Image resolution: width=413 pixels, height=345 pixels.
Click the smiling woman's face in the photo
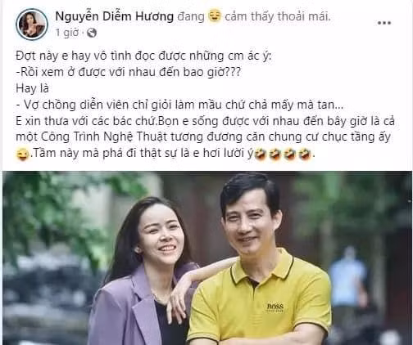click(x=161, y=235)
